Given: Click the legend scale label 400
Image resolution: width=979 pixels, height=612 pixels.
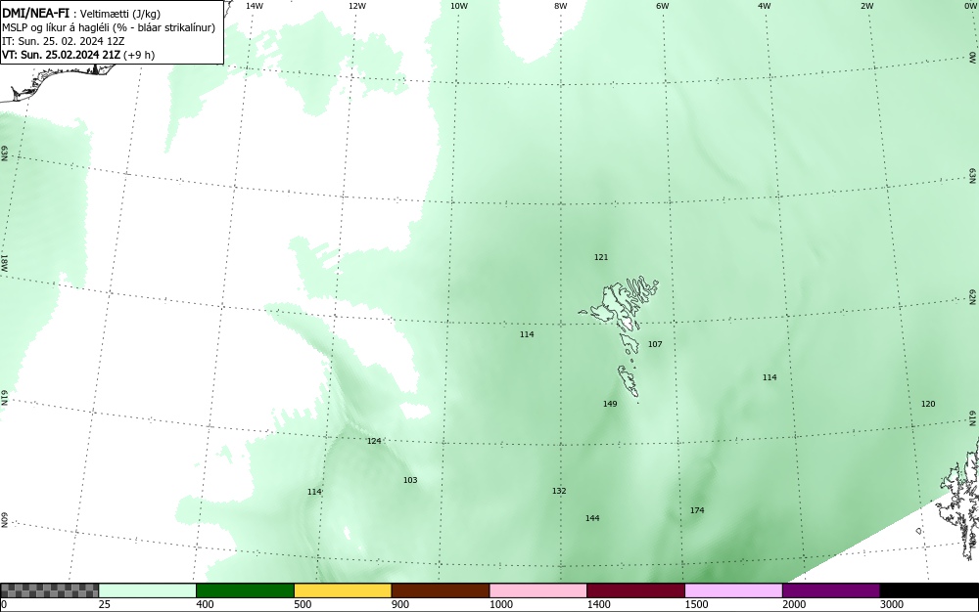Looking at the screenshot, I should point(205,604).
